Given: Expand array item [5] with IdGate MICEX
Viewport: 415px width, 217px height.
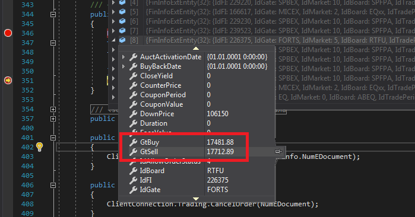Looking at the screenshot, I should pyautogui.click(x=113, y=12).
